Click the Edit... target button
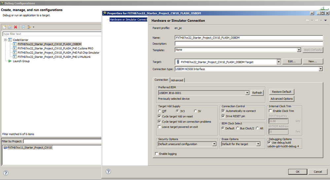 pos(292,61)
